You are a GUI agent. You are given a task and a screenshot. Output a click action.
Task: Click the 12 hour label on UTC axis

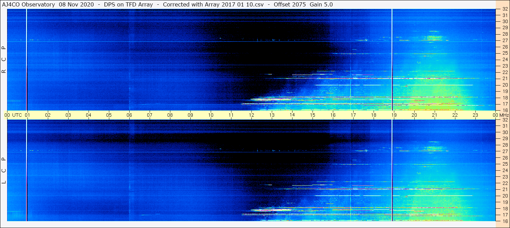pos(251,115)
